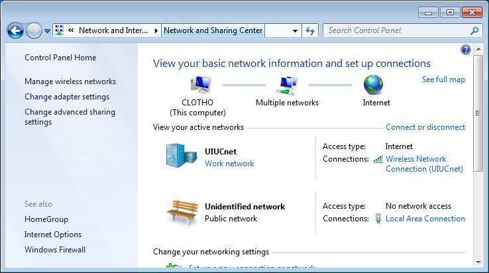Open Control Panel Home
The image size is (489, 273).
[60, 58]
